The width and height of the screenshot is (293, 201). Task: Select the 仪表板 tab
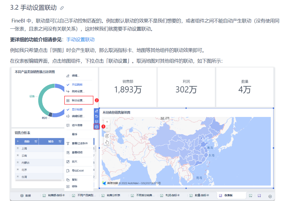(231, 195)
